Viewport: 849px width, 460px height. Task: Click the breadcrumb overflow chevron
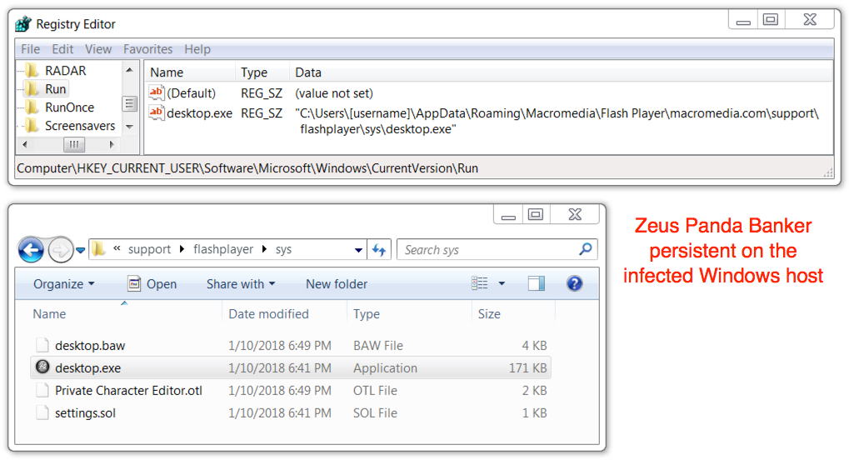point(117,248)
